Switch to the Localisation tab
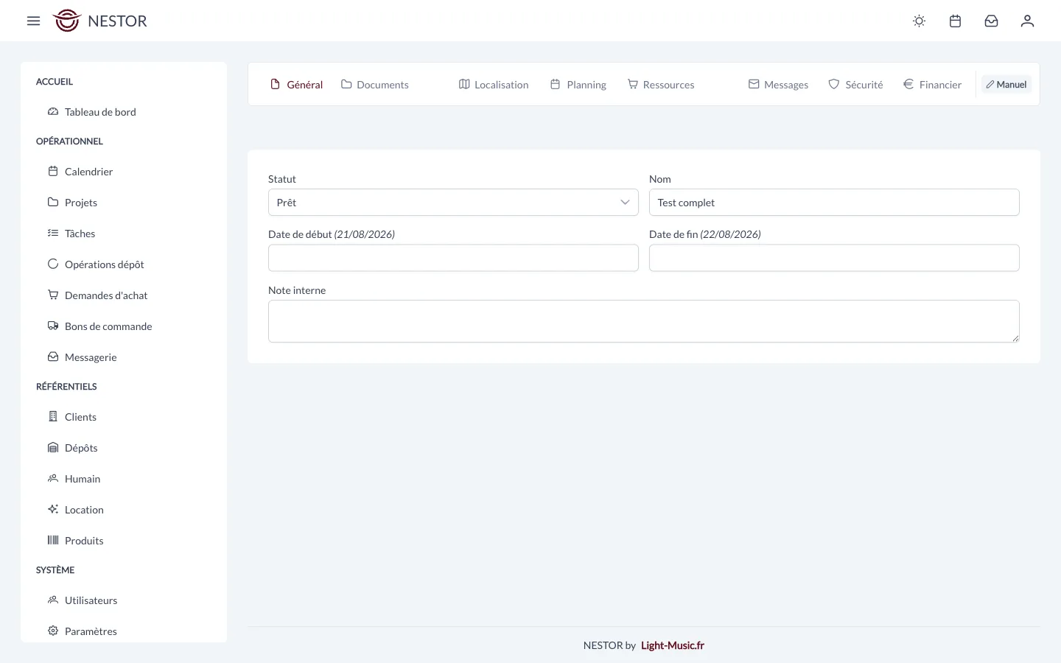The width and height of the screenshot is (1061, 663). pyautogui.click(x=494, y=85)
